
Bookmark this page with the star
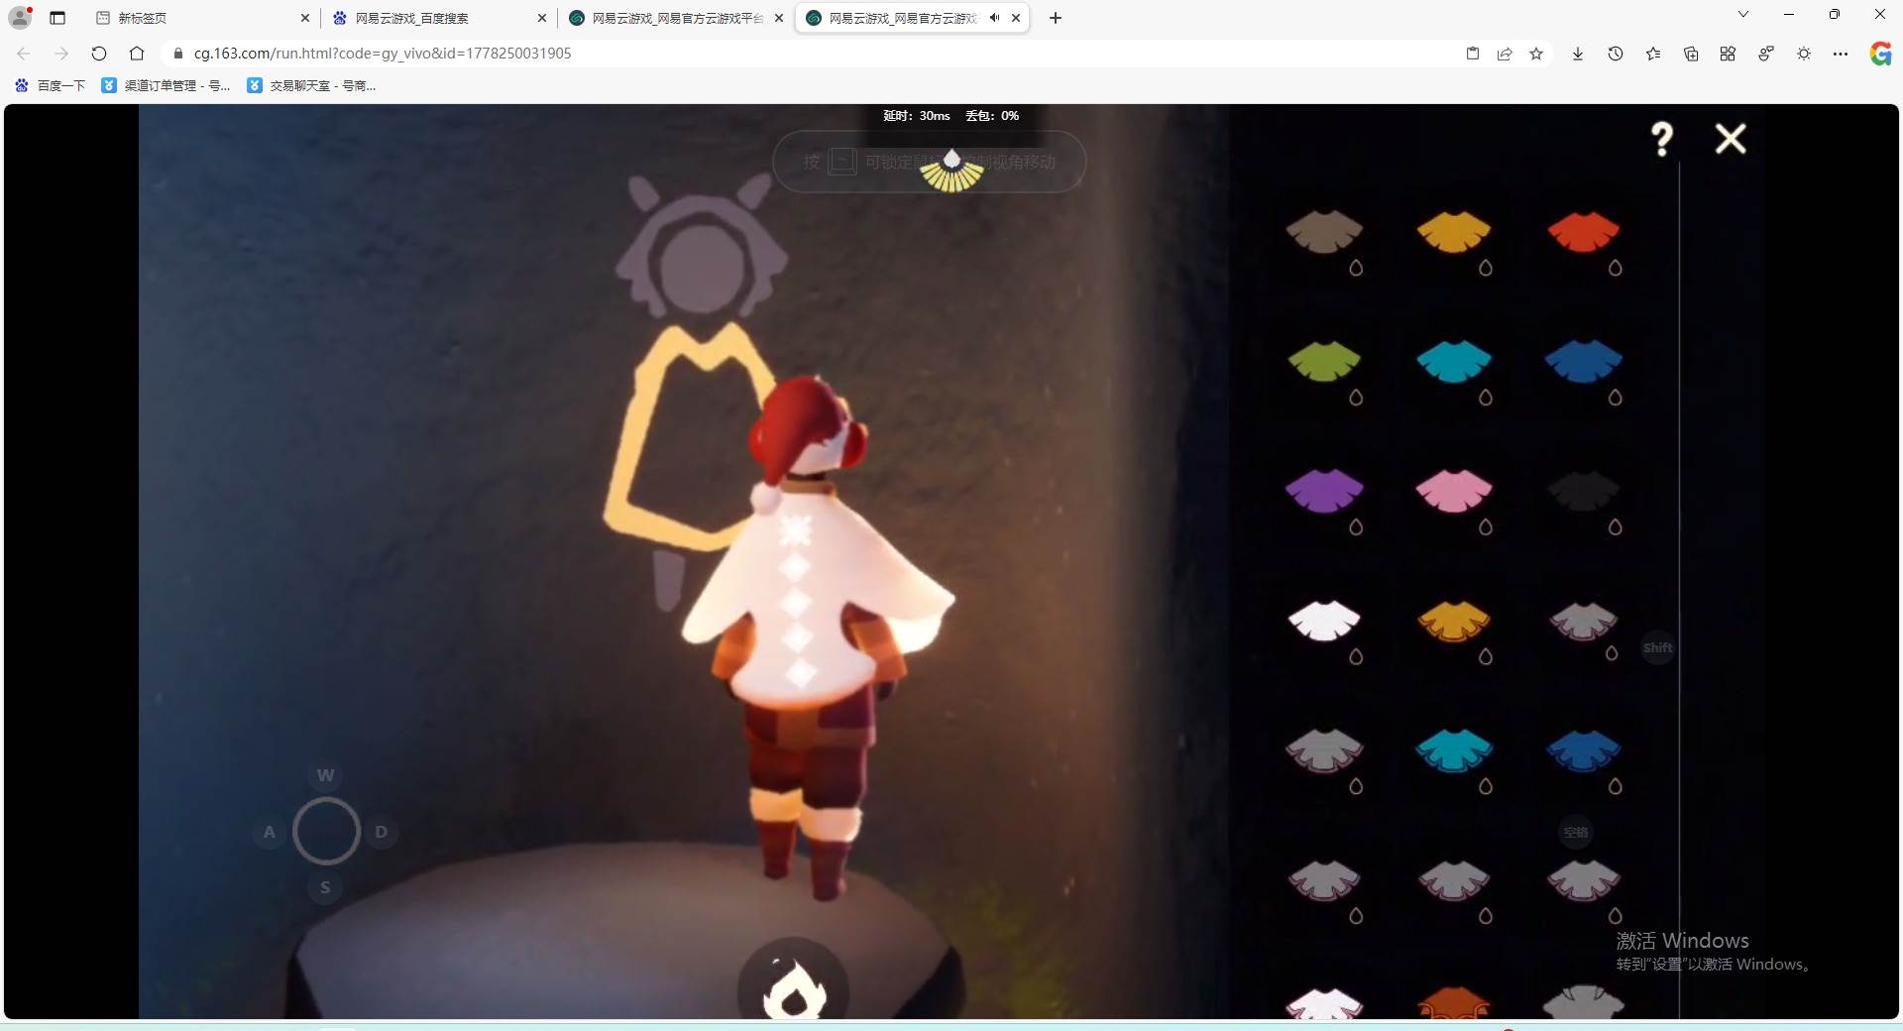pos(1536,54)
